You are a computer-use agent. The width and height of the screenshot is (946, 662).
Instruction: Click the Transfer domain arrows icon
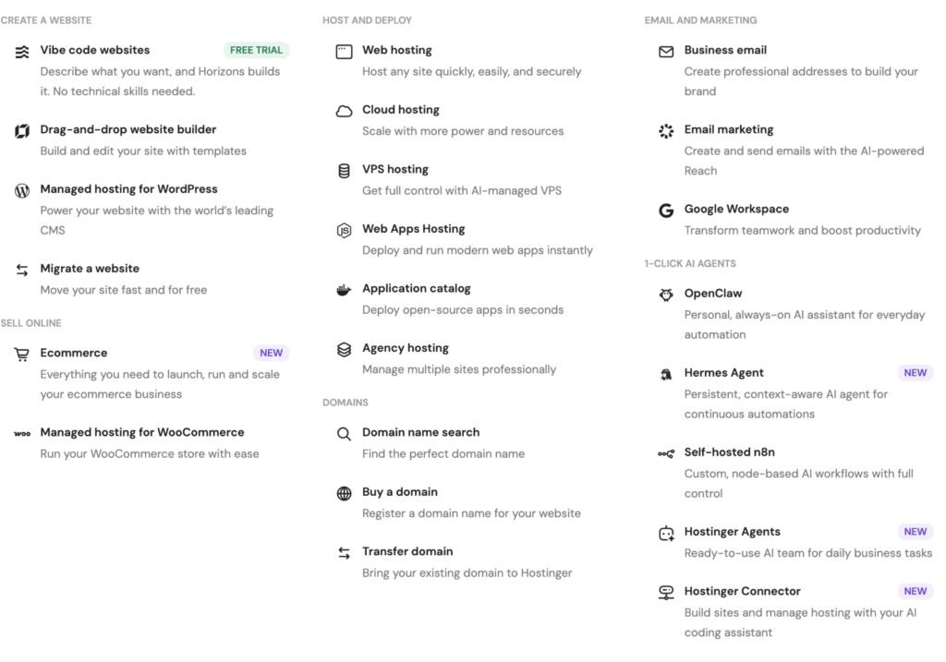click(344, 553)
